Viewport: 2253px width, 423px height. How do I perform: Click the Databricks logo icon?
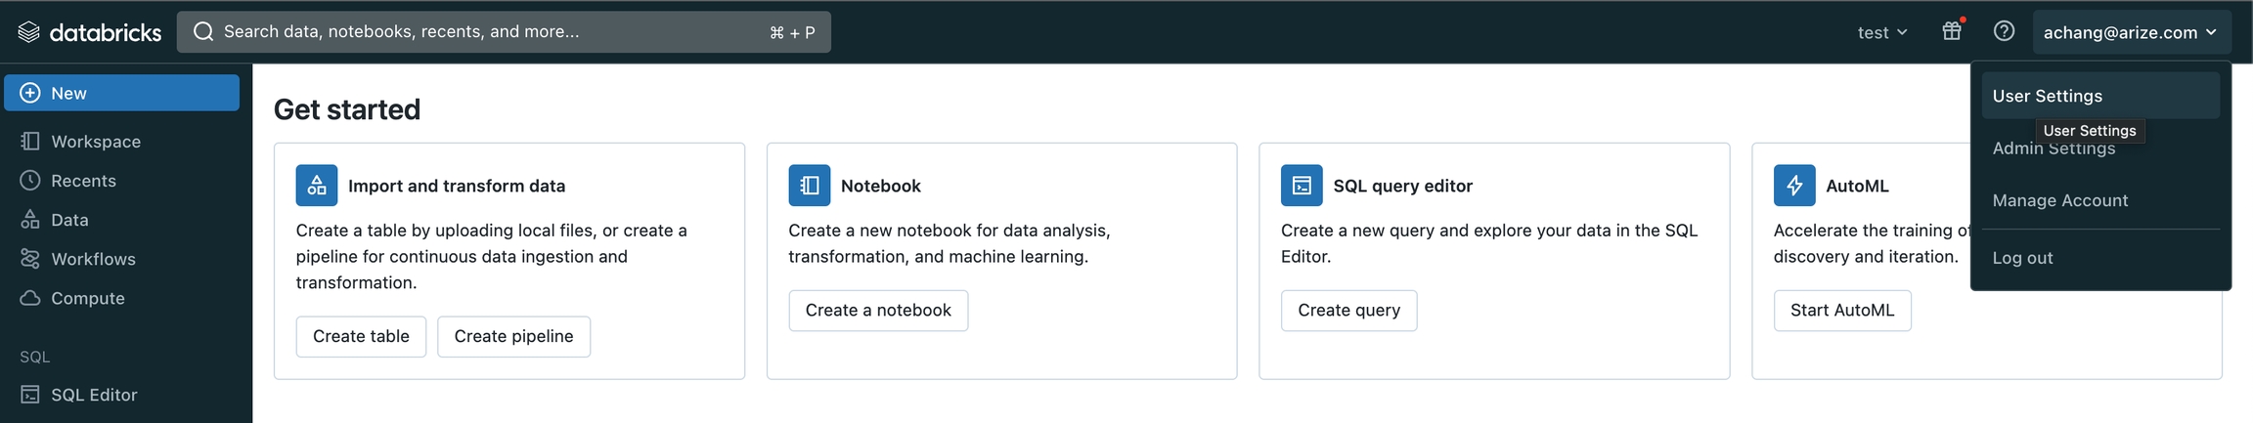[29, 32]
